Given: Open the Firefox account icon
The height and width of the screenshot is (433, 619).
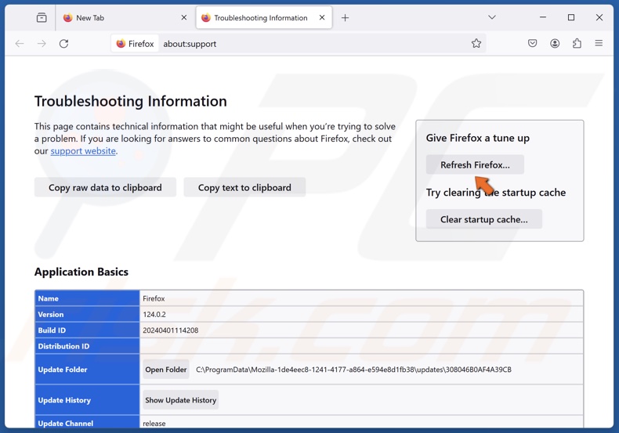Looking at the screenshot, I should click(555, 43).
